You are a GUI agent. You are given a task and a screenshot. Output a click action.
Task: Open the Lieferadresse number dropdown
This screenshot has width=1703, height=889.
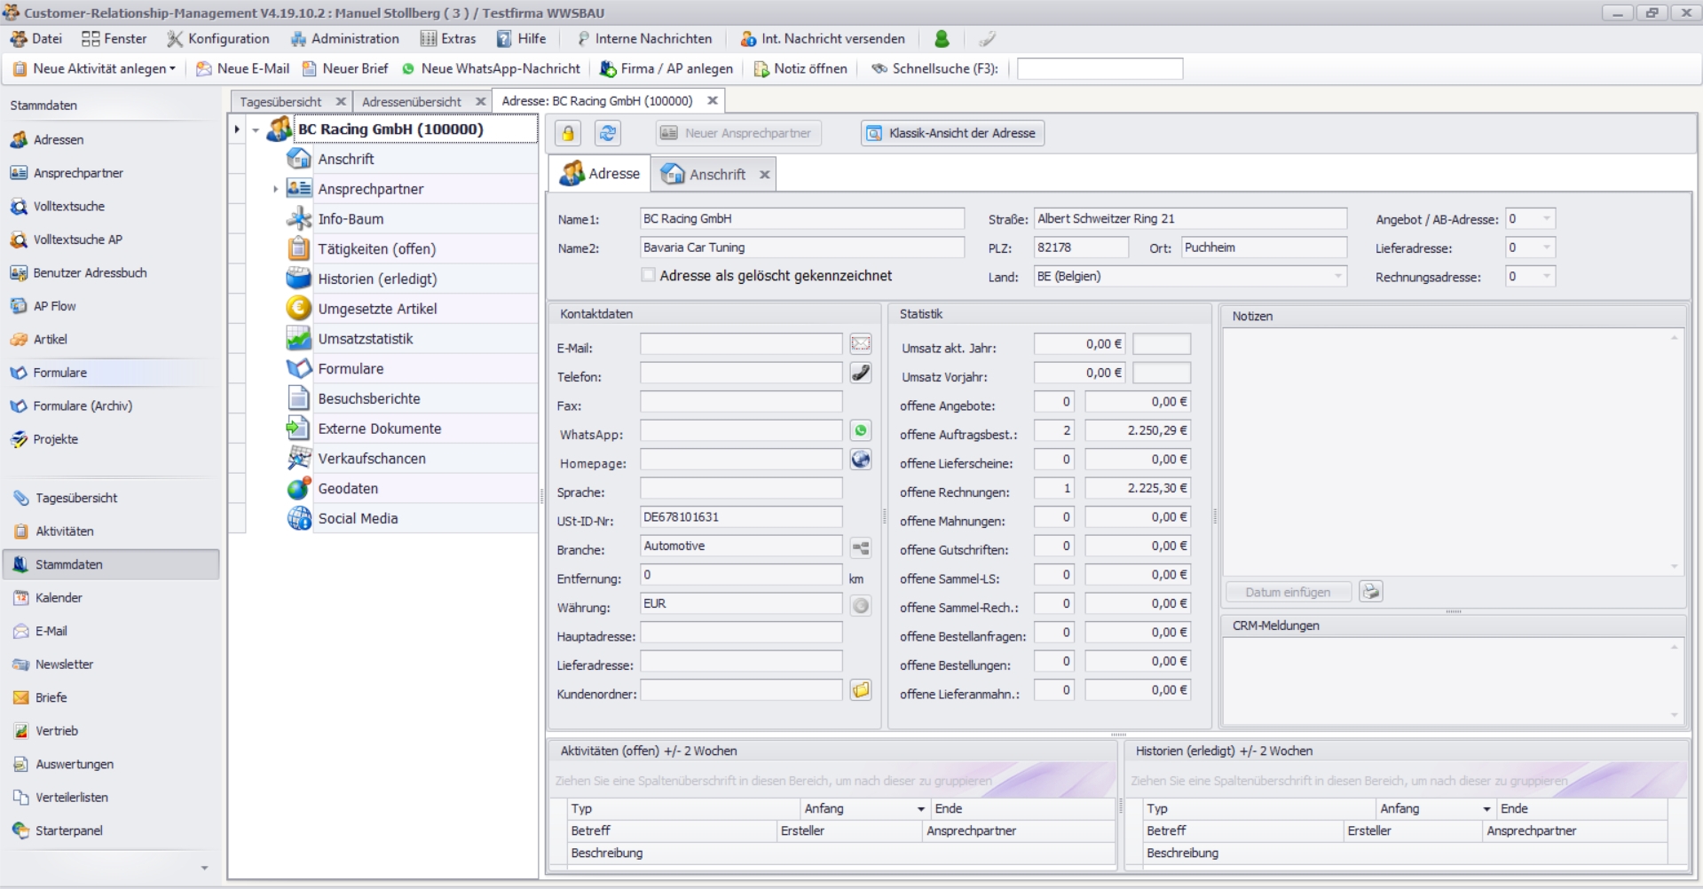pos(1547,248)
